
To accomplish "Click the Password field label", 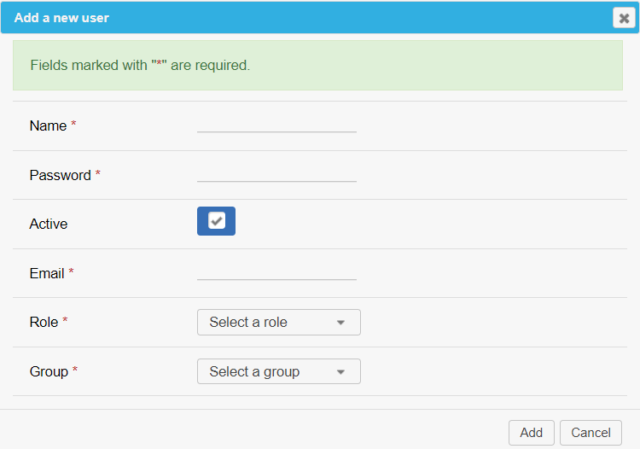I will pos(60,175).
